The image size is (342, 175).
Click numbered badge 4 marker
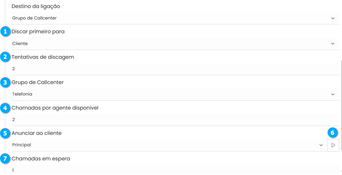pyautogui.click(x=5, y=108)
